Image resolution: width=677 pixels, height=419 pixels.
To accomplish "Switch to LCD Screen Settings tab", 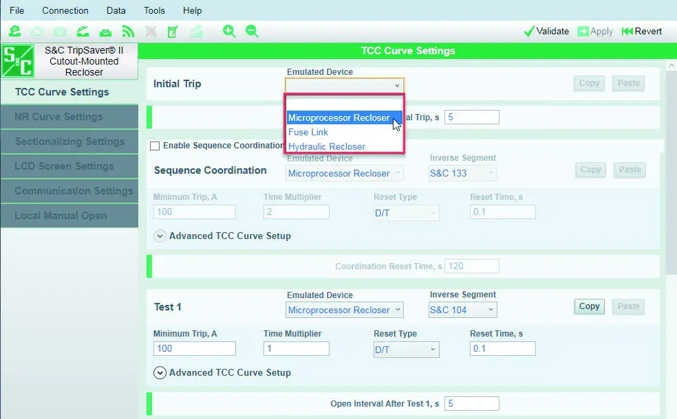I will 69,166.
